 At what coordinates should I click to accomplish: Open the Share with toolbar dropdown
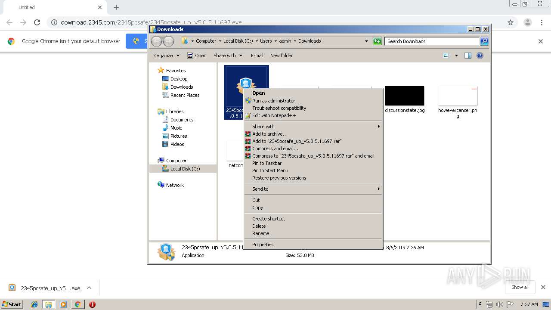click(228, 56)
